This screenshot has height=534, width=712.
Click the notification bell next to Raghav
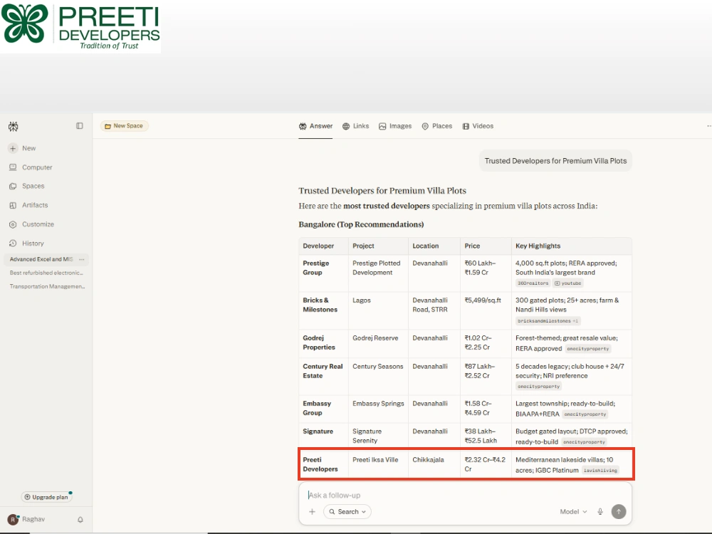pyautogui.click(x=80, y=520)
